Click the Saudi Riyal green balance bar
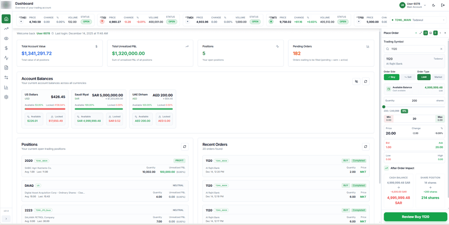Viewport: 449px width, 225px height. tap(99, 109)
